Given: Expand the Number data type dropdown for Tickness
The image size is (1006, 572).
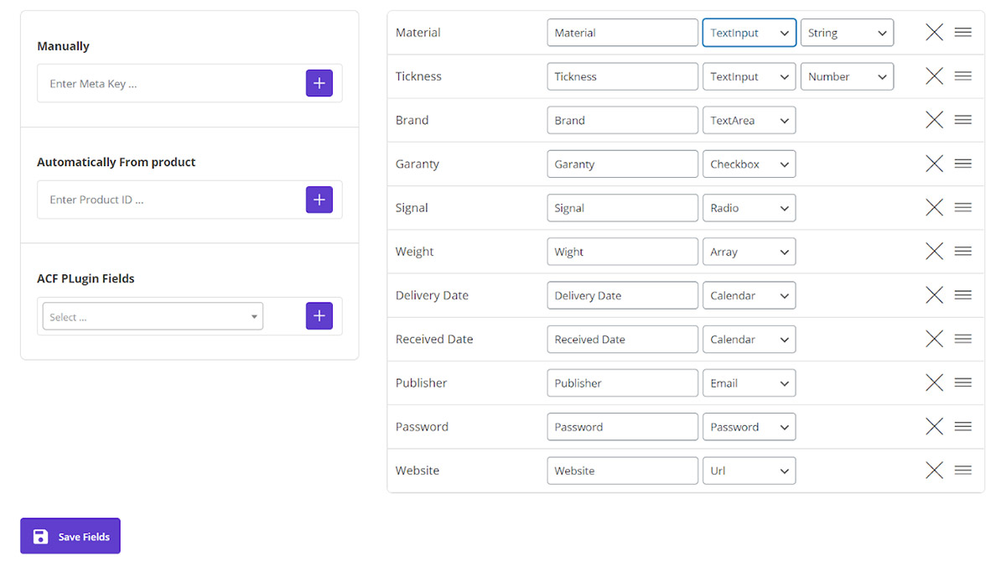Looking at the screenshot, I should (847, 76).
